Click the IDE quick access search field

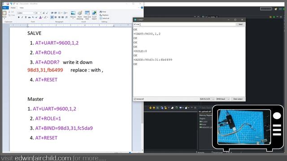coord(266,8)
